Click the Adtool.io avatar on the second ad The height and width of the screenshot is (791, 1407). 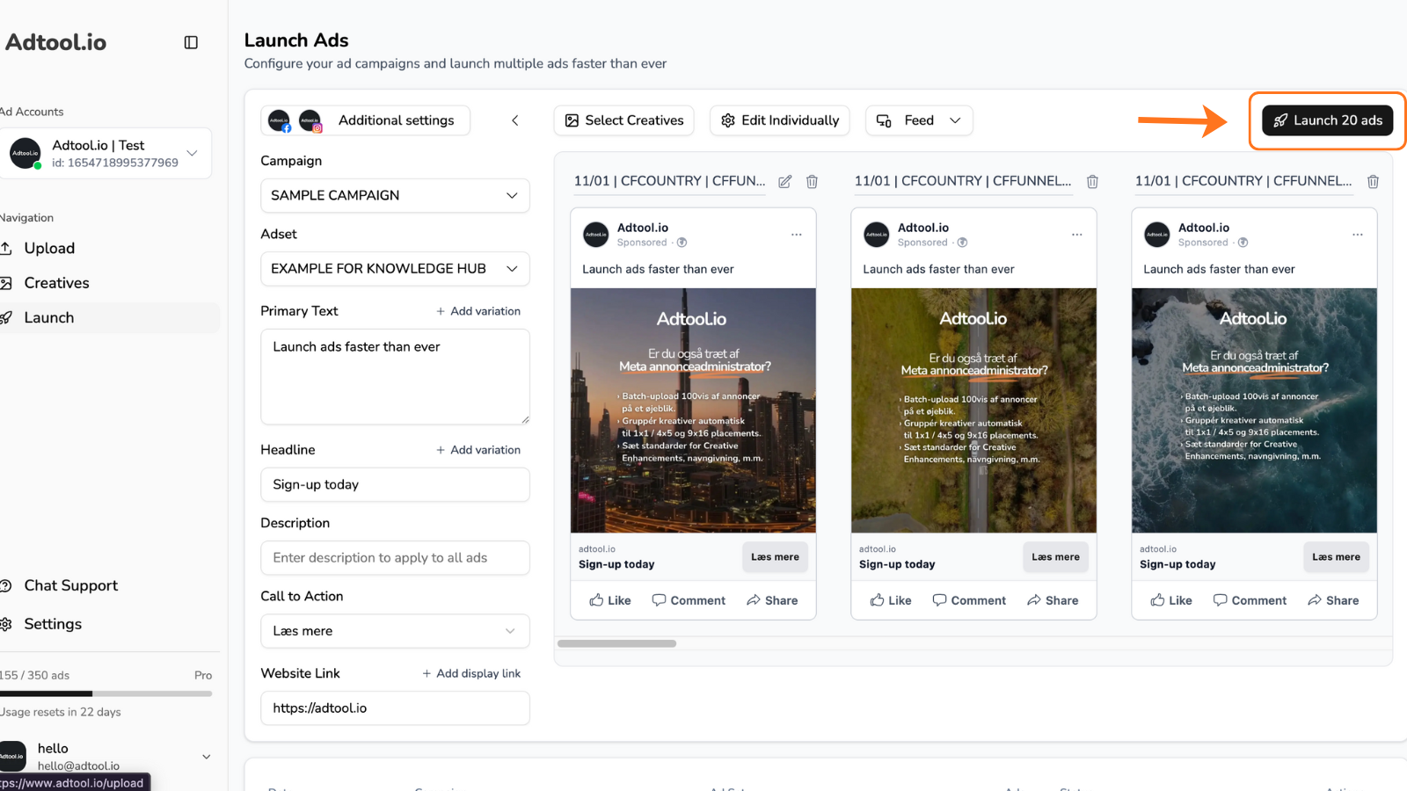(x=877, y=235)
